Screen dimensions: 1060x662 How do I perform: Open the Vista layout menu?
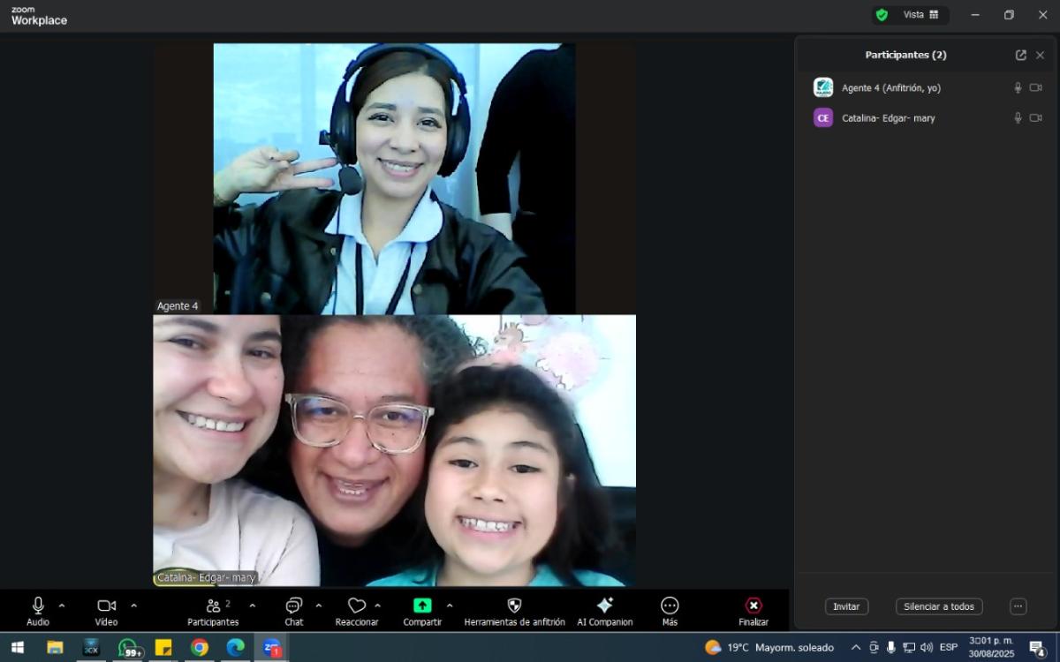pyautogui.click(x=920, y=15)
